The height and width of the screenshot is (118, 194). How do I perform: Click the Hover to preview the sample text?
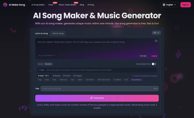145,76
